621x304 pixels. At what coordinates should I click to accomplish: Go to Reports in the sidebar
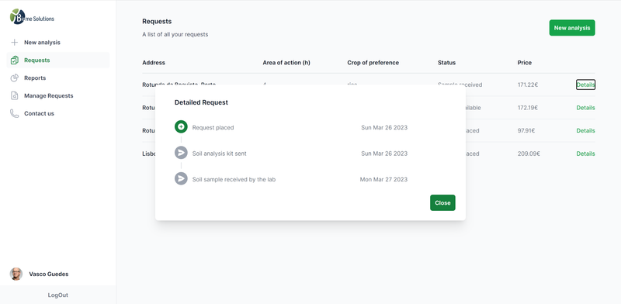57,78
